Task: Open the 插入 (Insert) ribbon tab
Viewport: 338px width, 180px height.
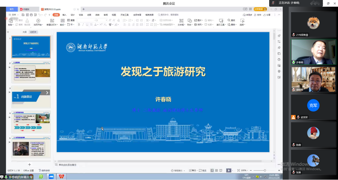Action: [x=64, y=15]
